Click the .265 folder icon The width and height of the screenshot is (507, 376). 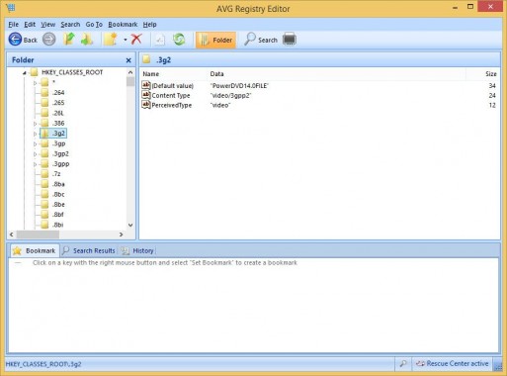click(x=44, y=103)
